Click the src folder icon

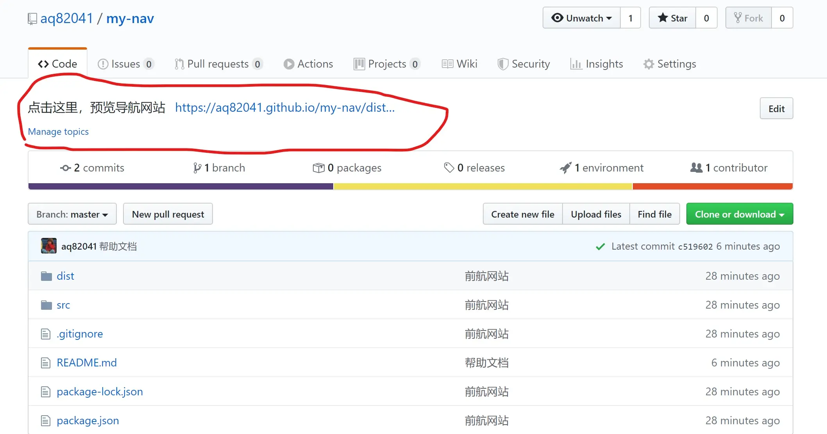pos(46,305)
